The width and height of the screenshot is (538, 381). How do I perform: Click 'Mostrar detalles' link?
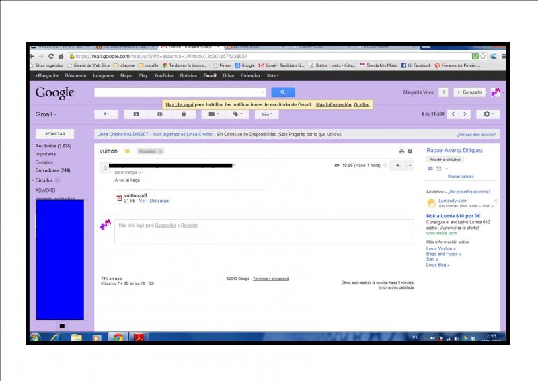tap(461, 176)
